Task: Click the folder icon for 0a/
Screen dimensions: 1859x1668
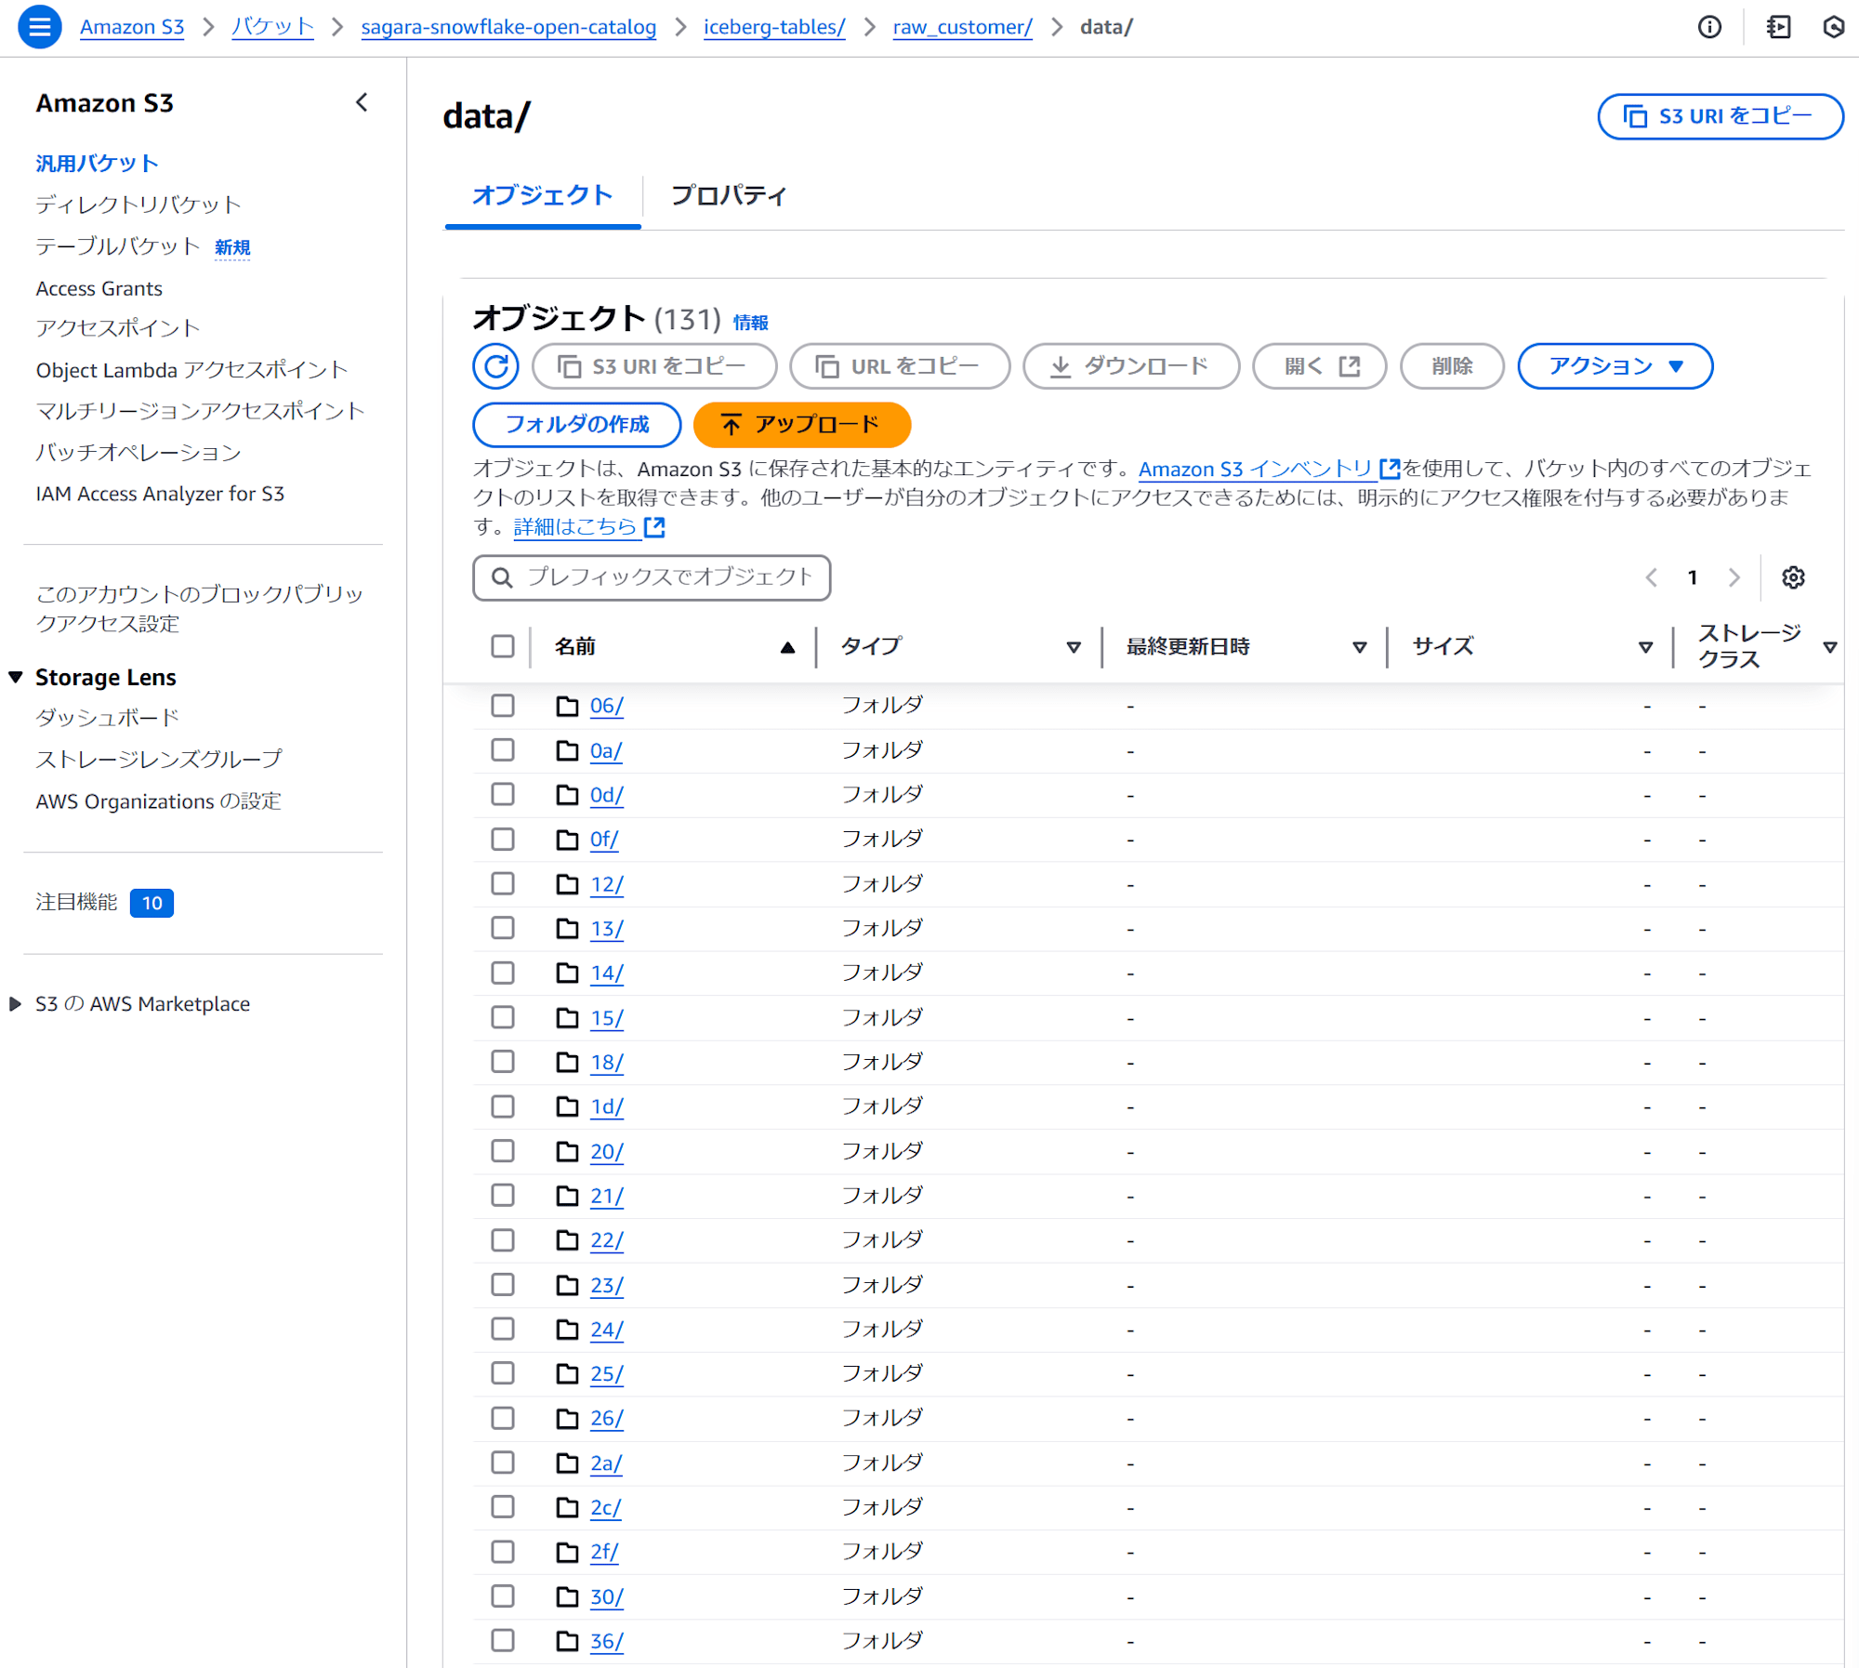Action: [567, 750]
